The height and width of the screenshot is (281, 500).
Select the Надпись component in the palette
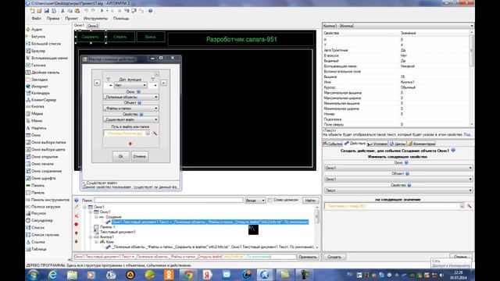click(36, 128)
